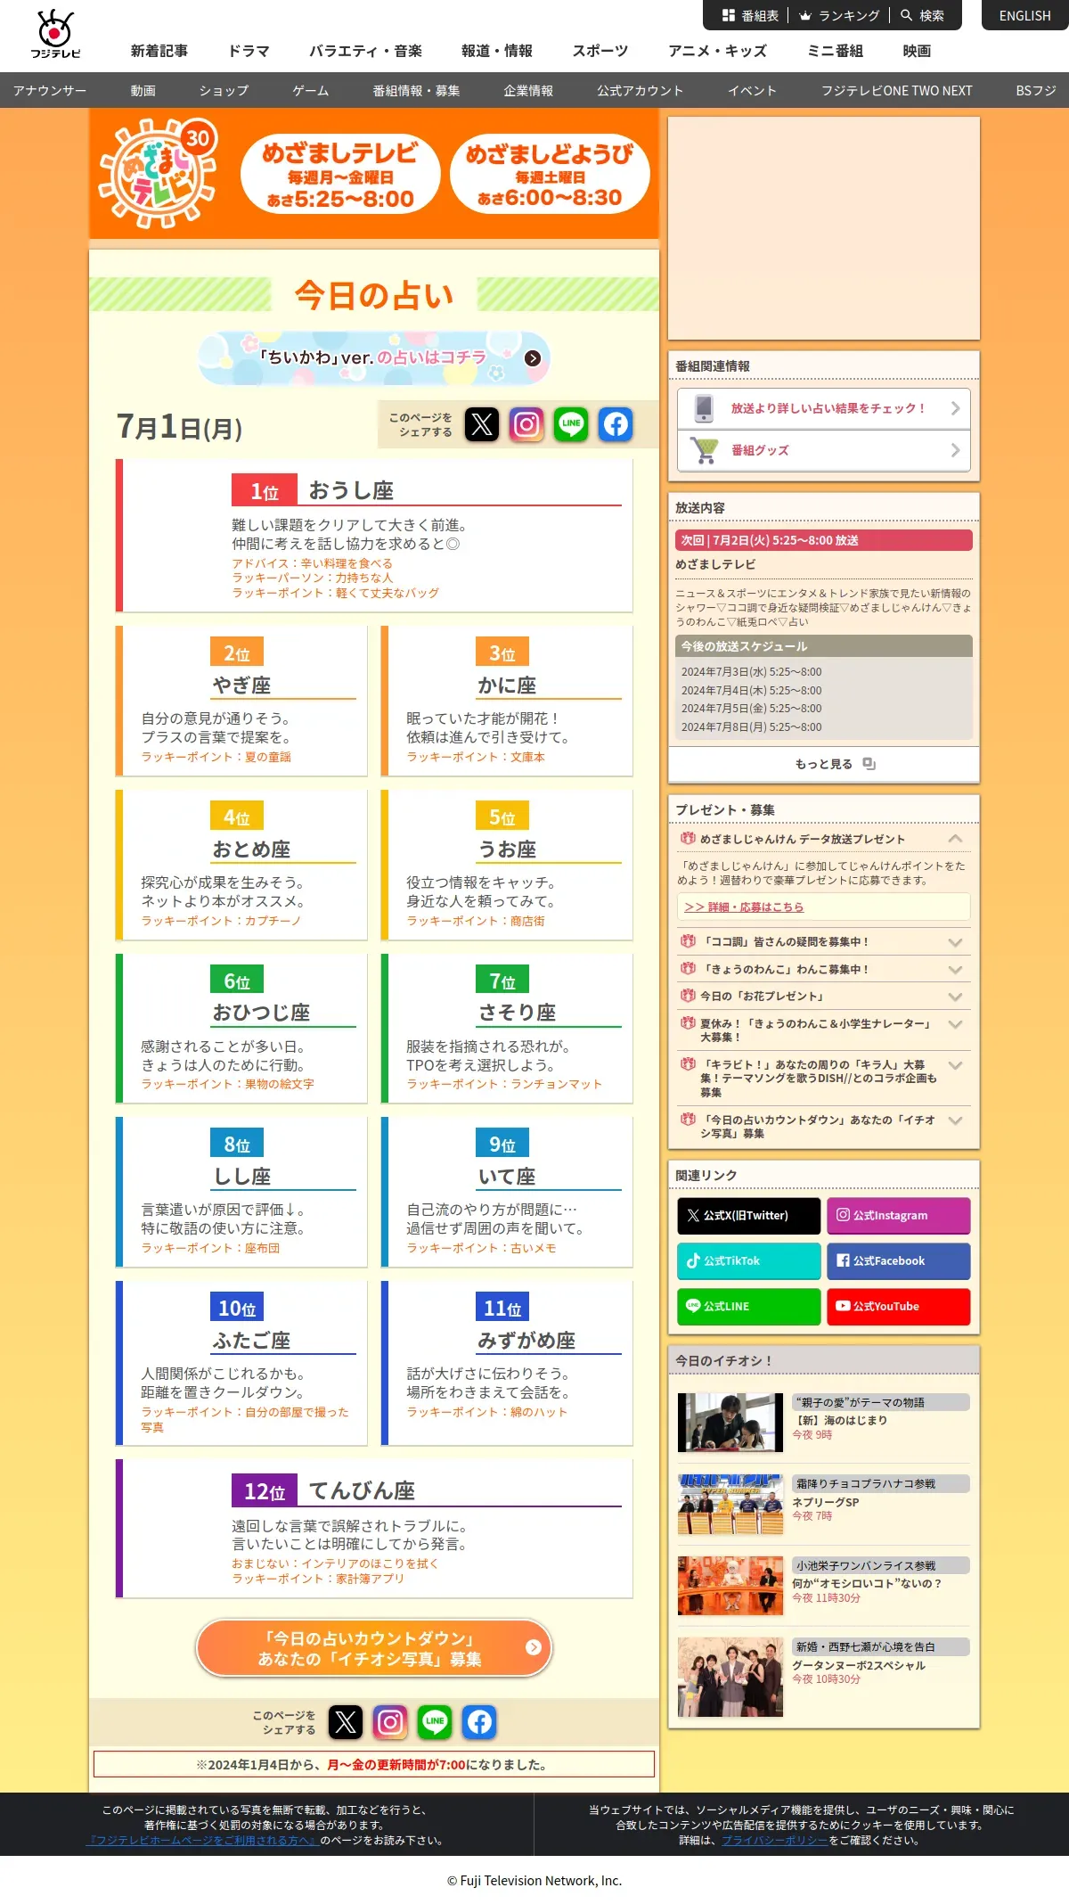Open the 公式Facebook button

[898, 1261]
